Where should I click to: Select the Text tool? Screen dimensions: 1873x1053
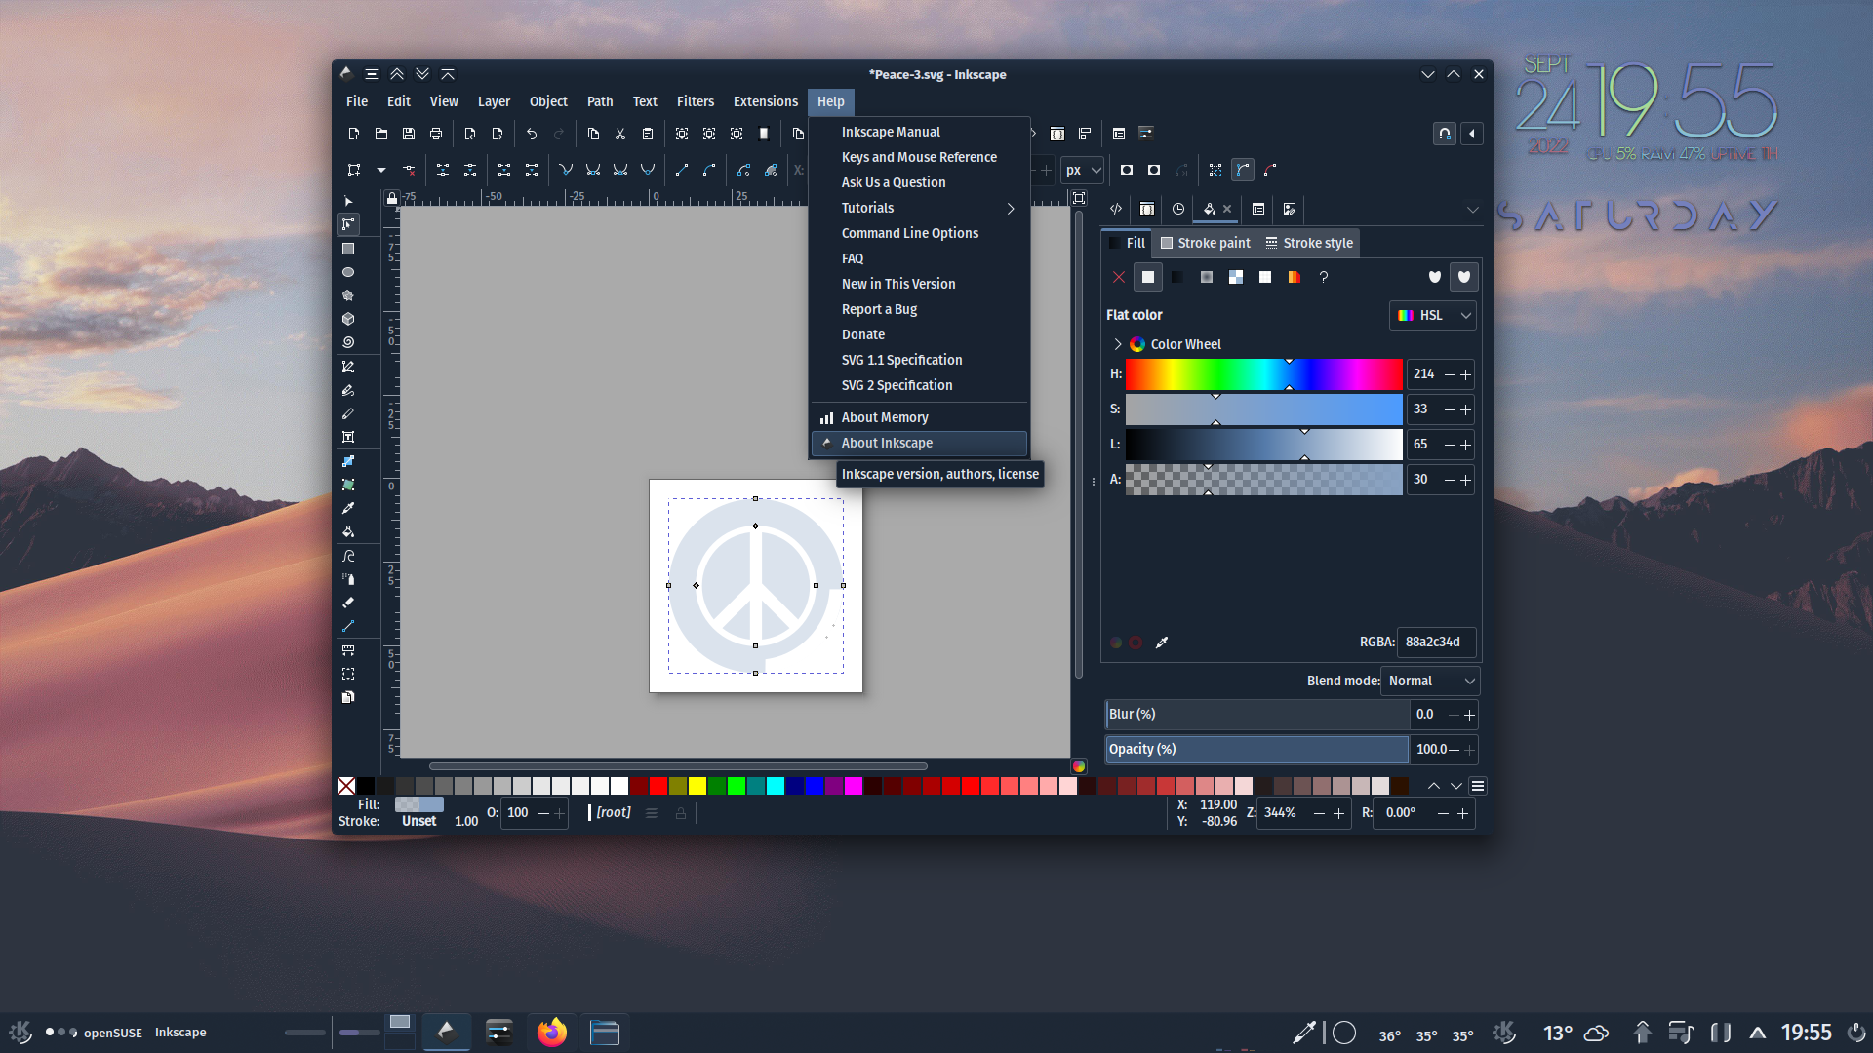(x=348, y=437)
